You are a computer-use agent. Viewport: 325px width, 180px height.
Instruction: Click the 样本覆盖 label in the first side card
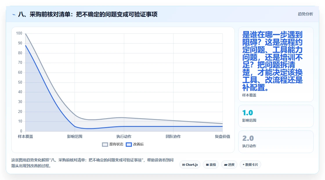249,95
